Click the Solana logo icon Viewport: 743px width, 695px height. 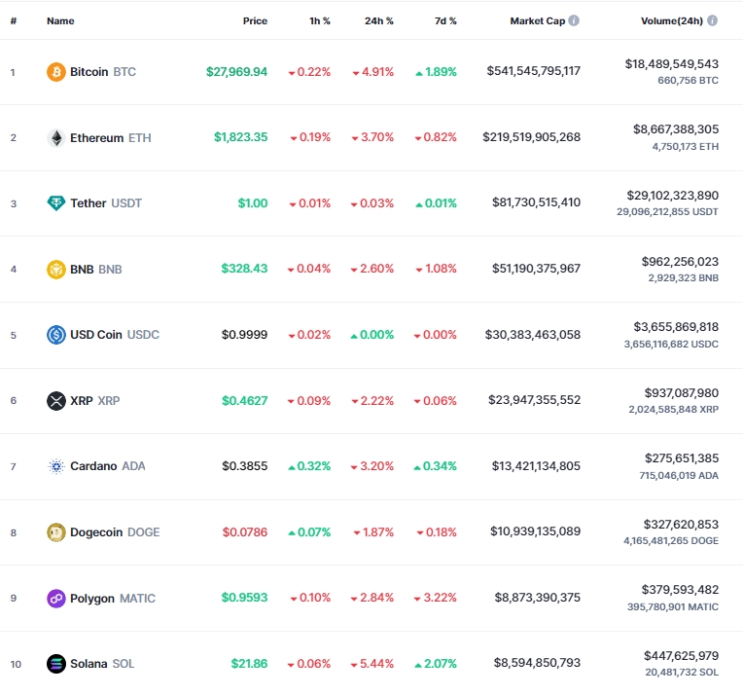(55, 664)
